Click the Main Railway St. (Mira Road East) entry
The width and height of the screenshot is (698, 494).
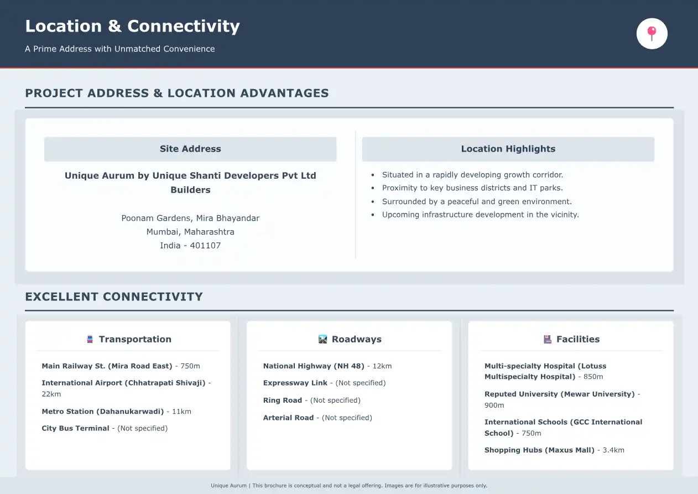point(121,366)
